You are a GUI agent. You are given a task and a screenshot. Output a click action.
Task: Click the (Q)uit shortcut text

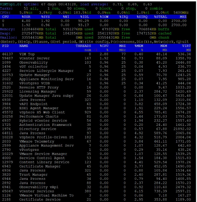point(182,42)
